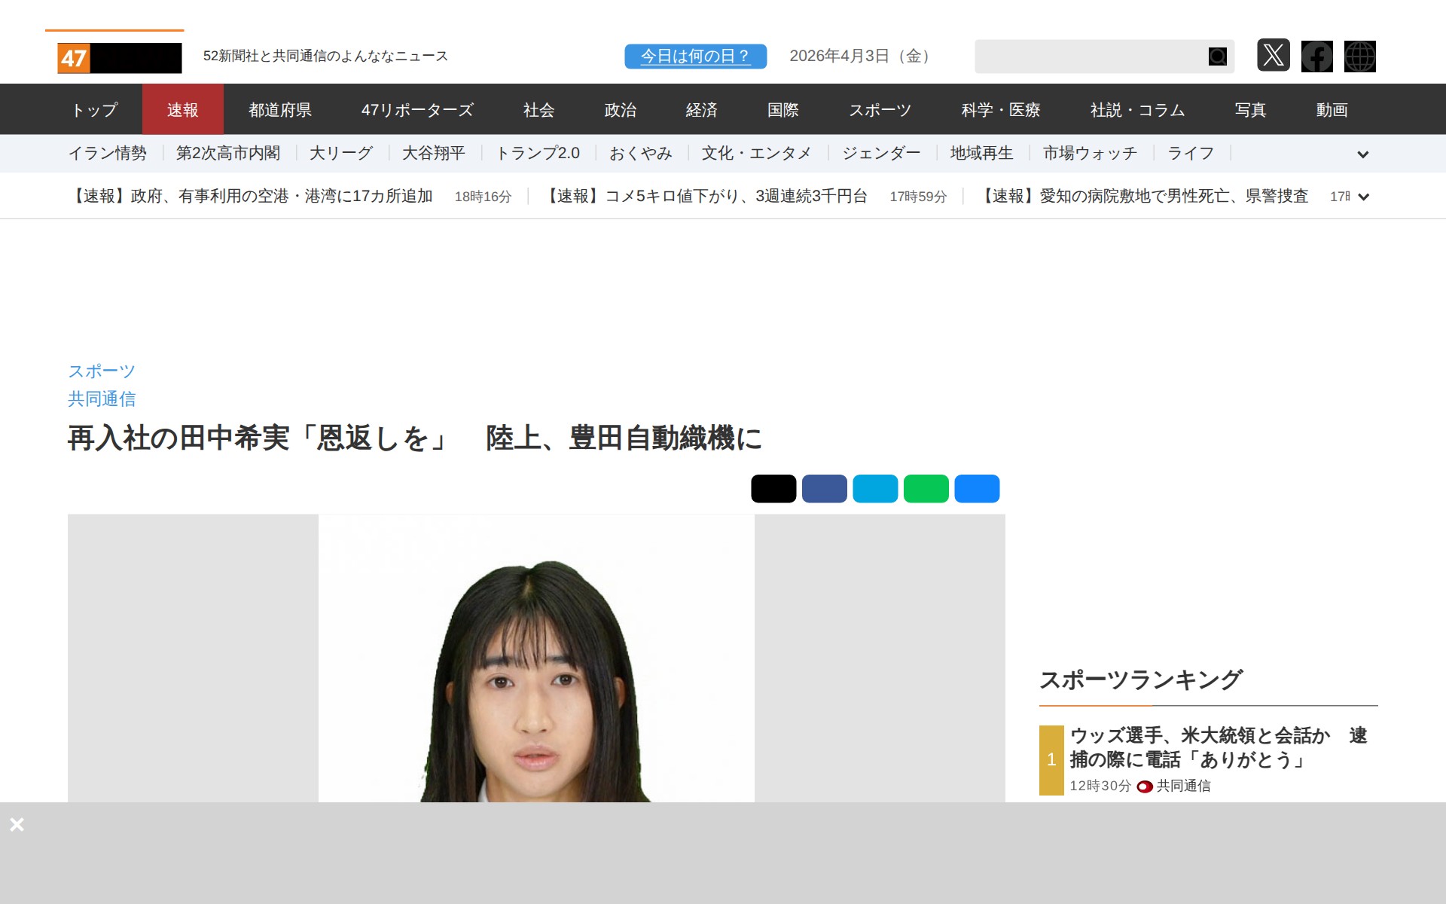Open the Facebook icon in header

[x=1316, y=56]
